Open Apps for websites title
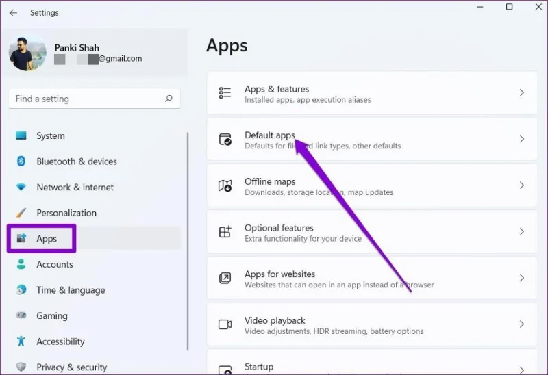This screenshot has width=548, height=375. pos(279,274)
